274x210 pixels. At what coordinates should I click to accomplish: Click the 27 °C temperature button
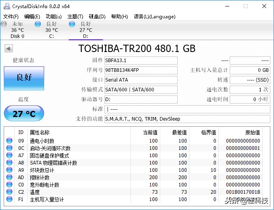pyautogui.click(x=24, y=113)
